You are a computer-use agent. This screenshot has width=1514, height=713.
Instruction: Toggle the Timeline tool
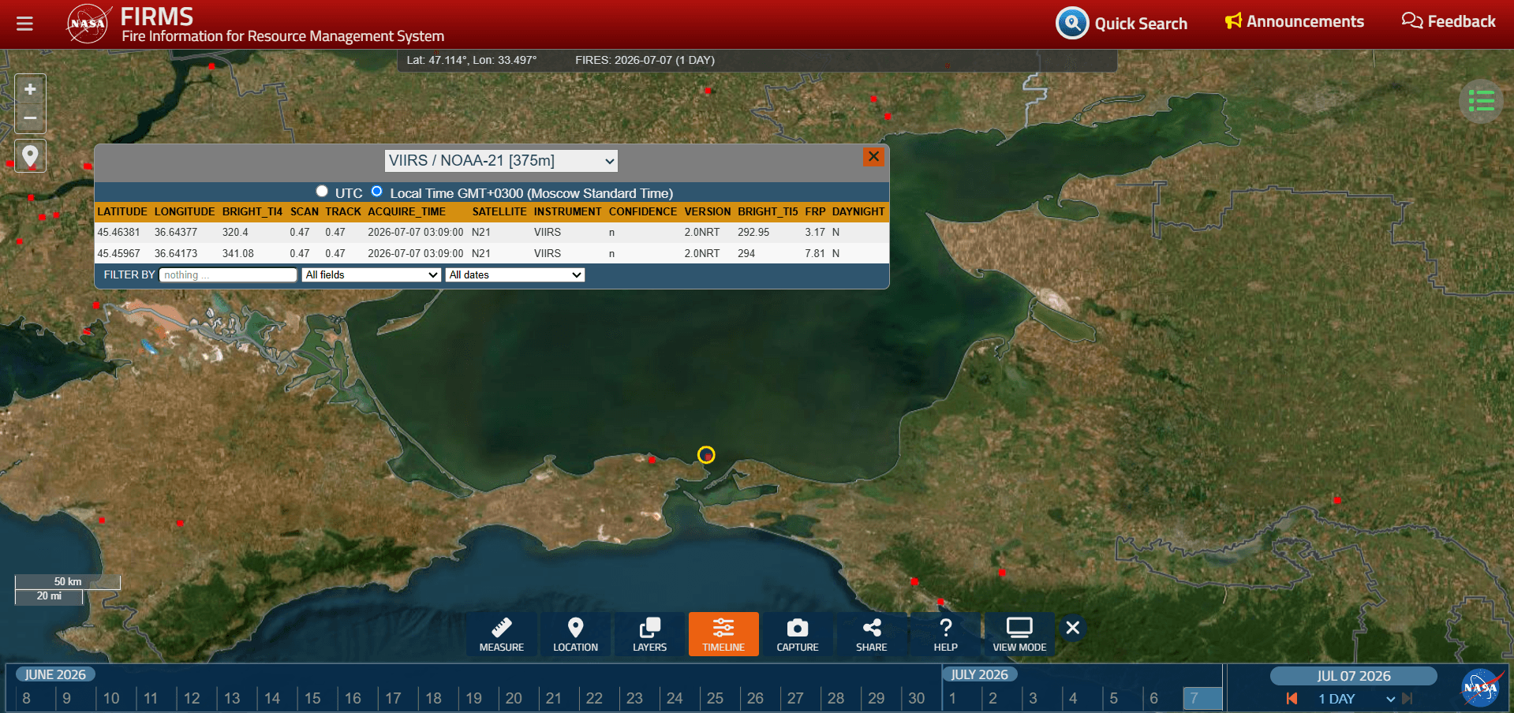723,634
